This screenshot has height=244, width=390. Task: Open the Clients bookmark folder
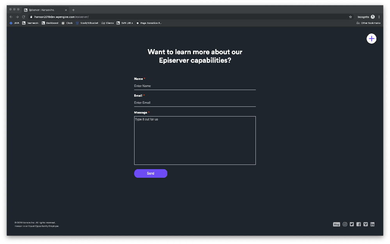tap(108, 23)
